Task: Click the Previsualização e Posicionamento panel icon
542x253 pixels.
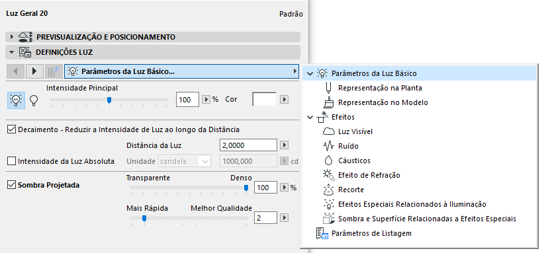Action: click(25, 37)
